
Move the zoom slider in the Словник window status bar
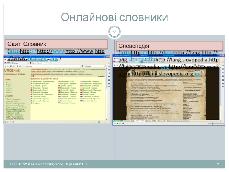(99, 122)
